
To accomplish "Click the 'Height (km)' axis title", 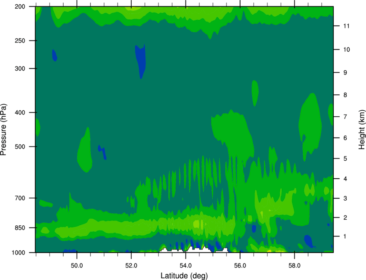I will point(362,129).
